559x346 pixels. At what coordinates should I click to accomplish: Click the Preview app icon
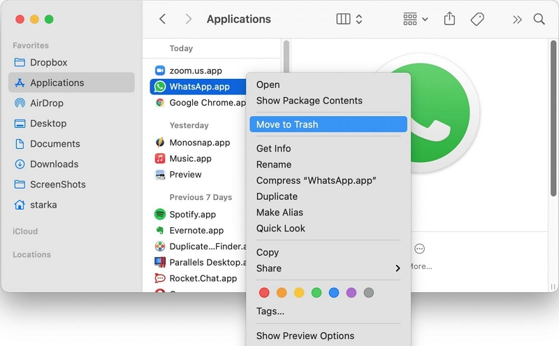(160, 175)
